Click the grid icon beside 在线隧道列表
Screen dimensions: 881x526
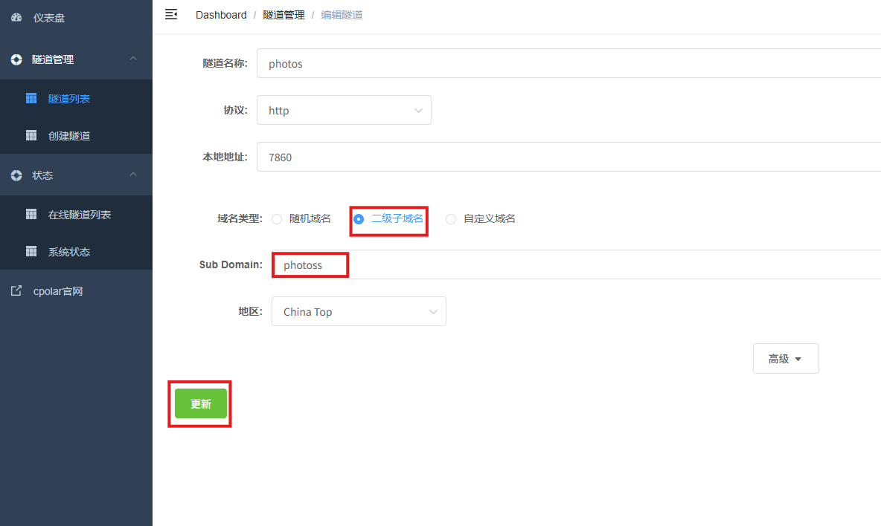[31, 214]
